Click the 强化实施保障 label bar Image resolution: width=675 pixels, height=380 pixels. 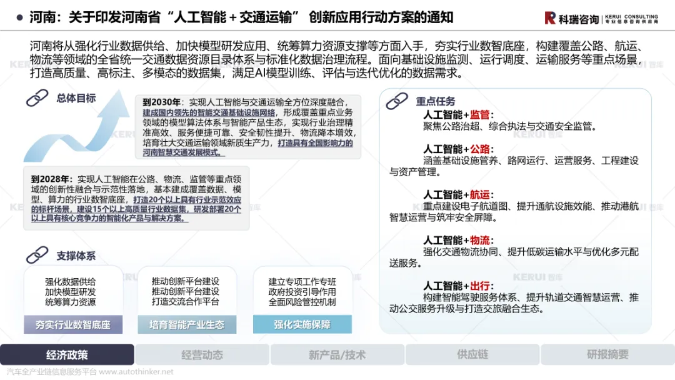[x=302, y=324]
